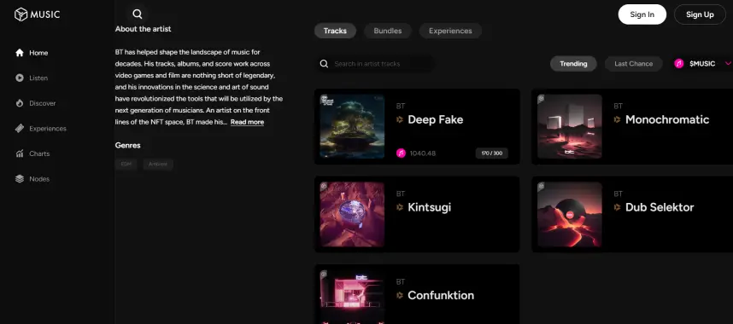Click the Sign In button
This screenshot has width=733, height=324.
(642, 14)
